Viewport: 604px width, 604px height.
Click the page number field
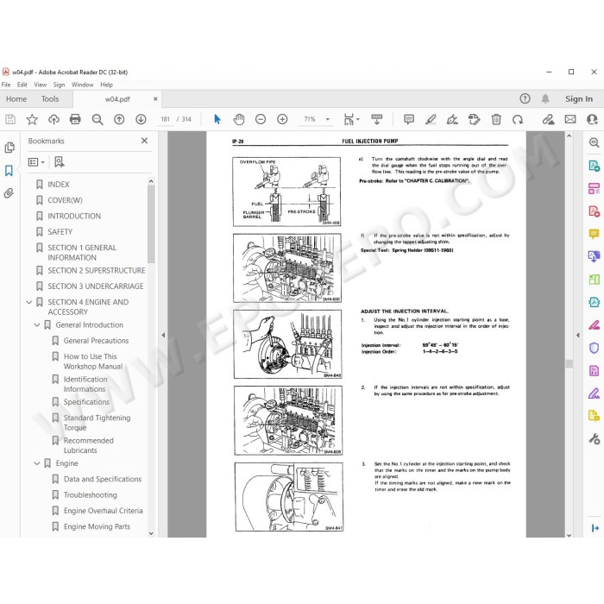click(166, 119)
